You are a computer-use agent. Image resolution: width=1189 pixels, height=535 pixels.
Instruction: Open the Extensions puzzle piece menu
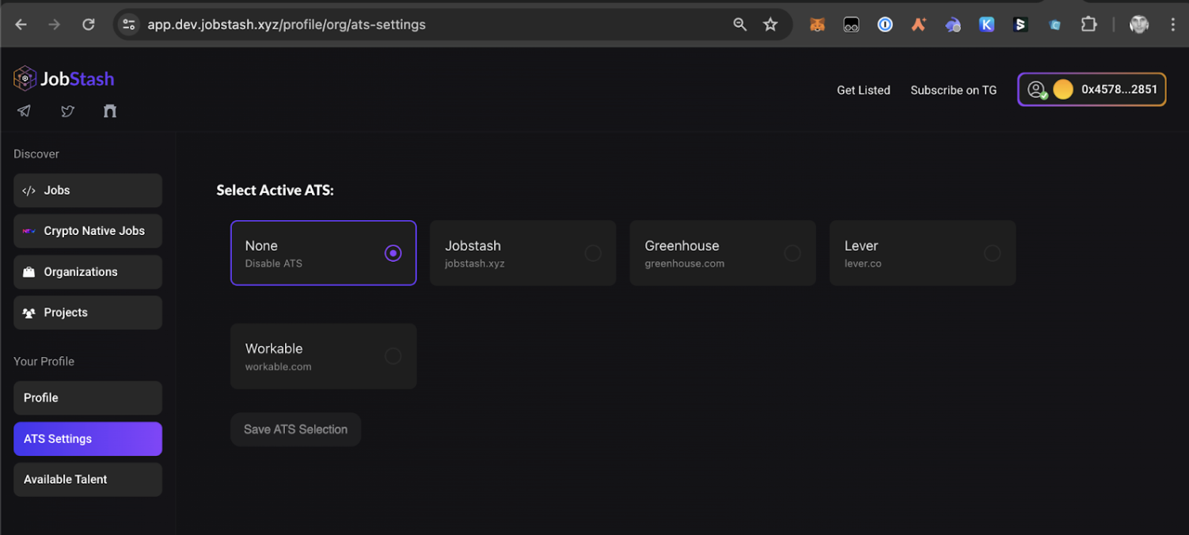click(1089, 25)
